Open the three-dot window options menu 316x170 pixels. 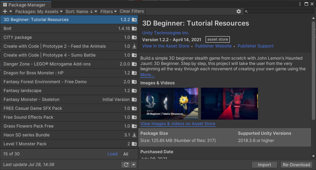[x=300, y=4]
